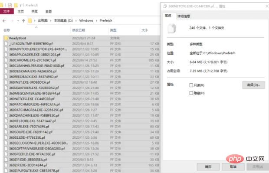Screen dimensions: 269x173
Task: Click the file icon of 360SAFE.EXE-79D7A3F6.pf
Action: click(6, 126)
